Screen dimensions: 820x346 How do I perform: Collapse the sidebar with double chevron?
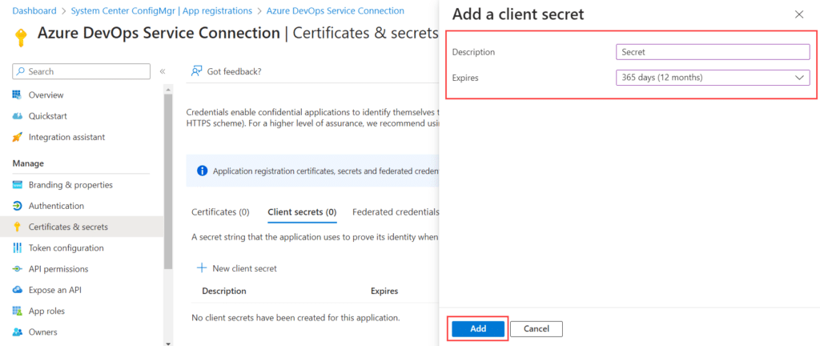(x=163, y=71)
